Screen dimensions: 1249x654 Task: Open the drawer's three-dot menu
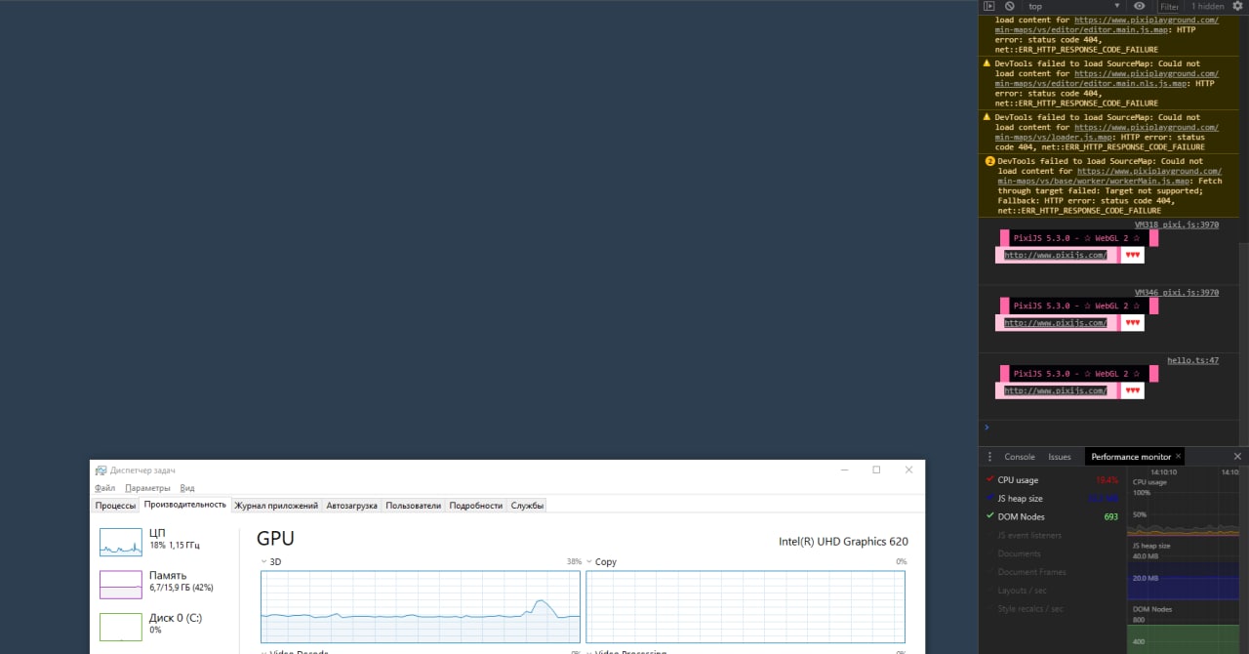click(991, 457)
